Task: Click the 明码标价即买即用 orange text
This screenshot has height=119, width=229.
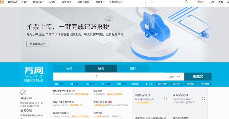Action: point(114,94)
